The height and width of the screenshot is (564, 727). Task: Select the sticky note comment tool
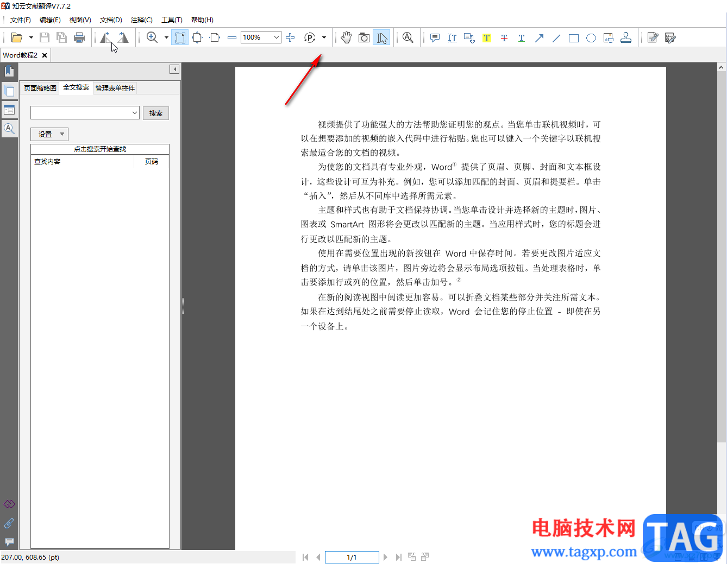point(435,37)
